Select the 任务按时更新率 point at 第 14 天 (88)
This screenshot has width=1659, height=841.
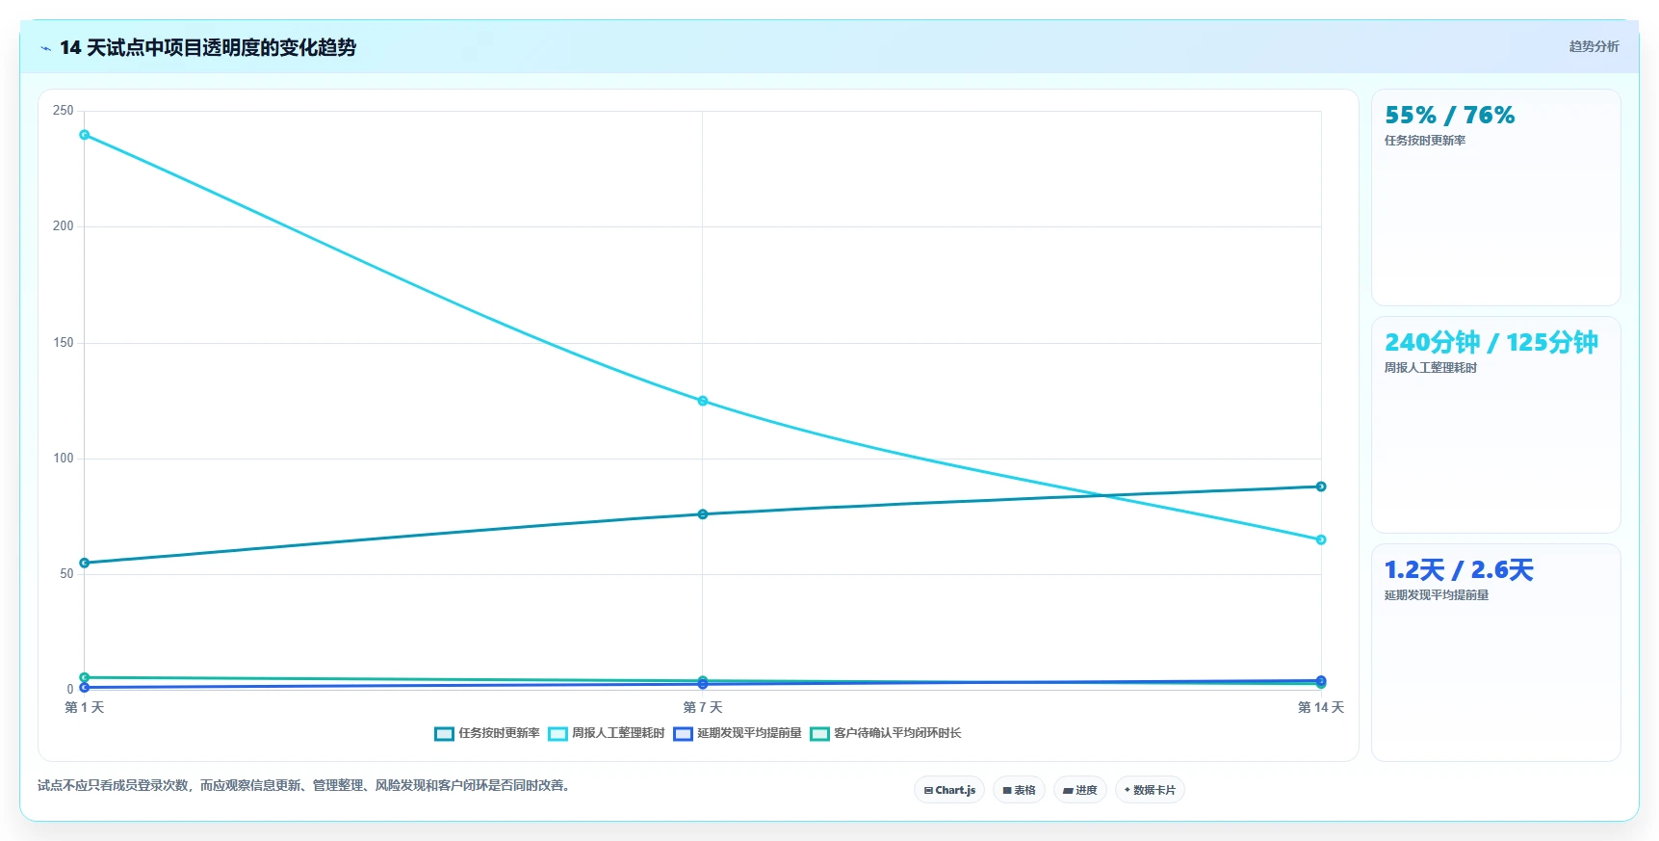1321,486
